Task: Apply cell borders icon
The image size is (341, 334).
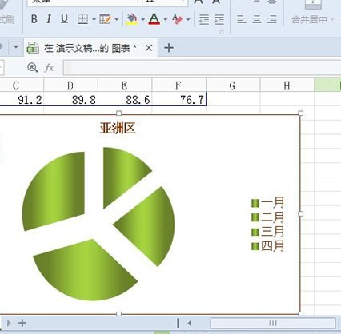Action: point(82,19)
